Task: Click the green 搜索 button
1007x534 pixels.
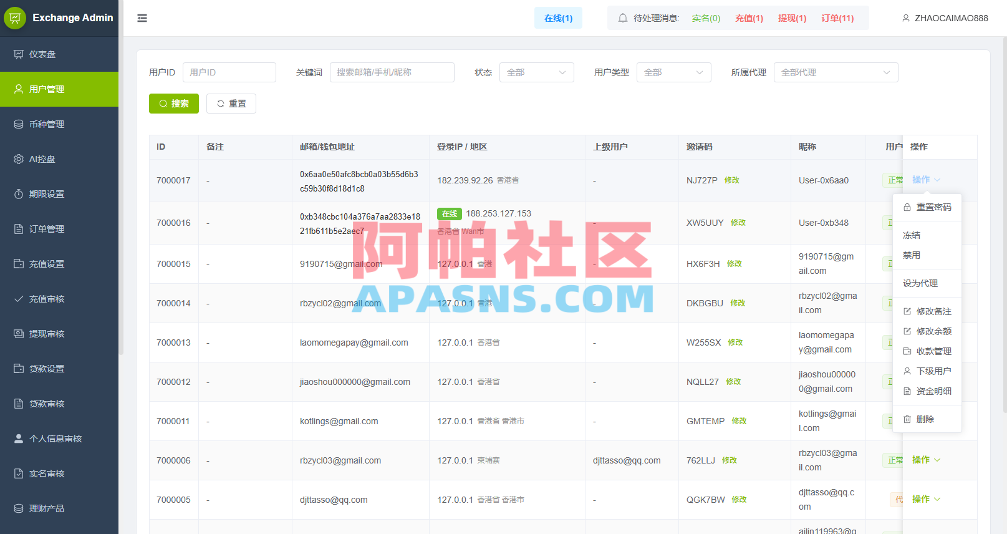Action: (x=174, y=104)
